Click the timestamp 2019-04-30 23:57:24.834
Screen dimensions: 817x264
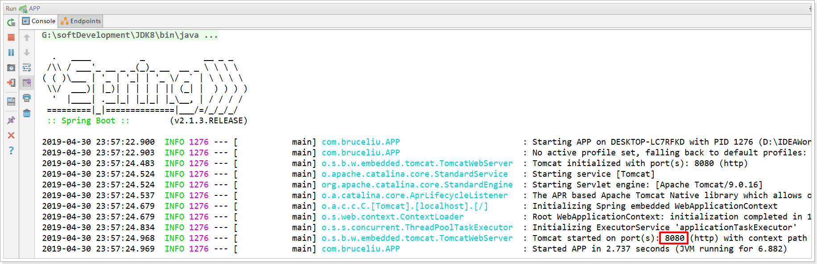click(99, 227)
